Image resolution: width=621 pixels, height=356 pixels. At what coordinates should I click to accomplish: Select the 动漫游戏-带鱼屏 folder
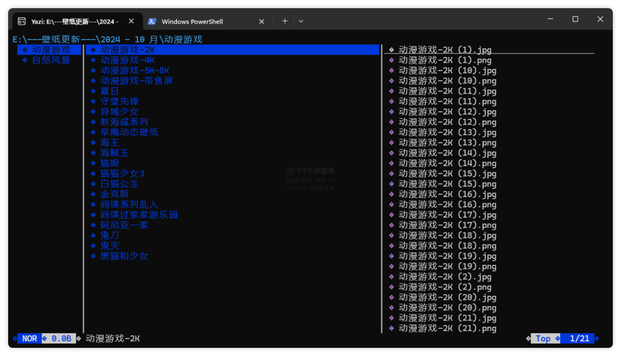coord(136,81)
